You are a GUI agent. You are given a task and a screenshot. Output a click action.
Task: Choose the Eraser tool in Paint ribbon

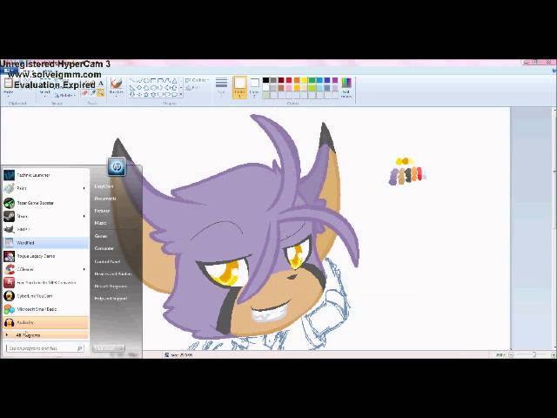click(85, 93)
